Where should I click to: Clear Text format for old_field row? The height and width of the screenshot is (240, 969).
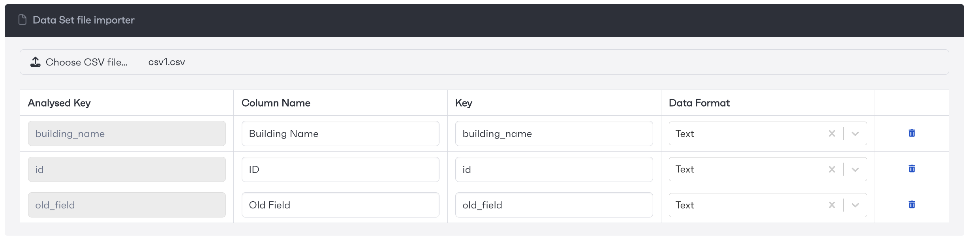pos(832,205)
